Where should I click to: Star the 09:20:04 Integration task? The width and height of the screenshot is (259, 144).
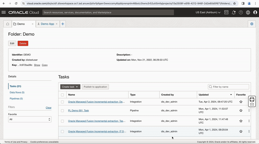click(x=241, y=131)
